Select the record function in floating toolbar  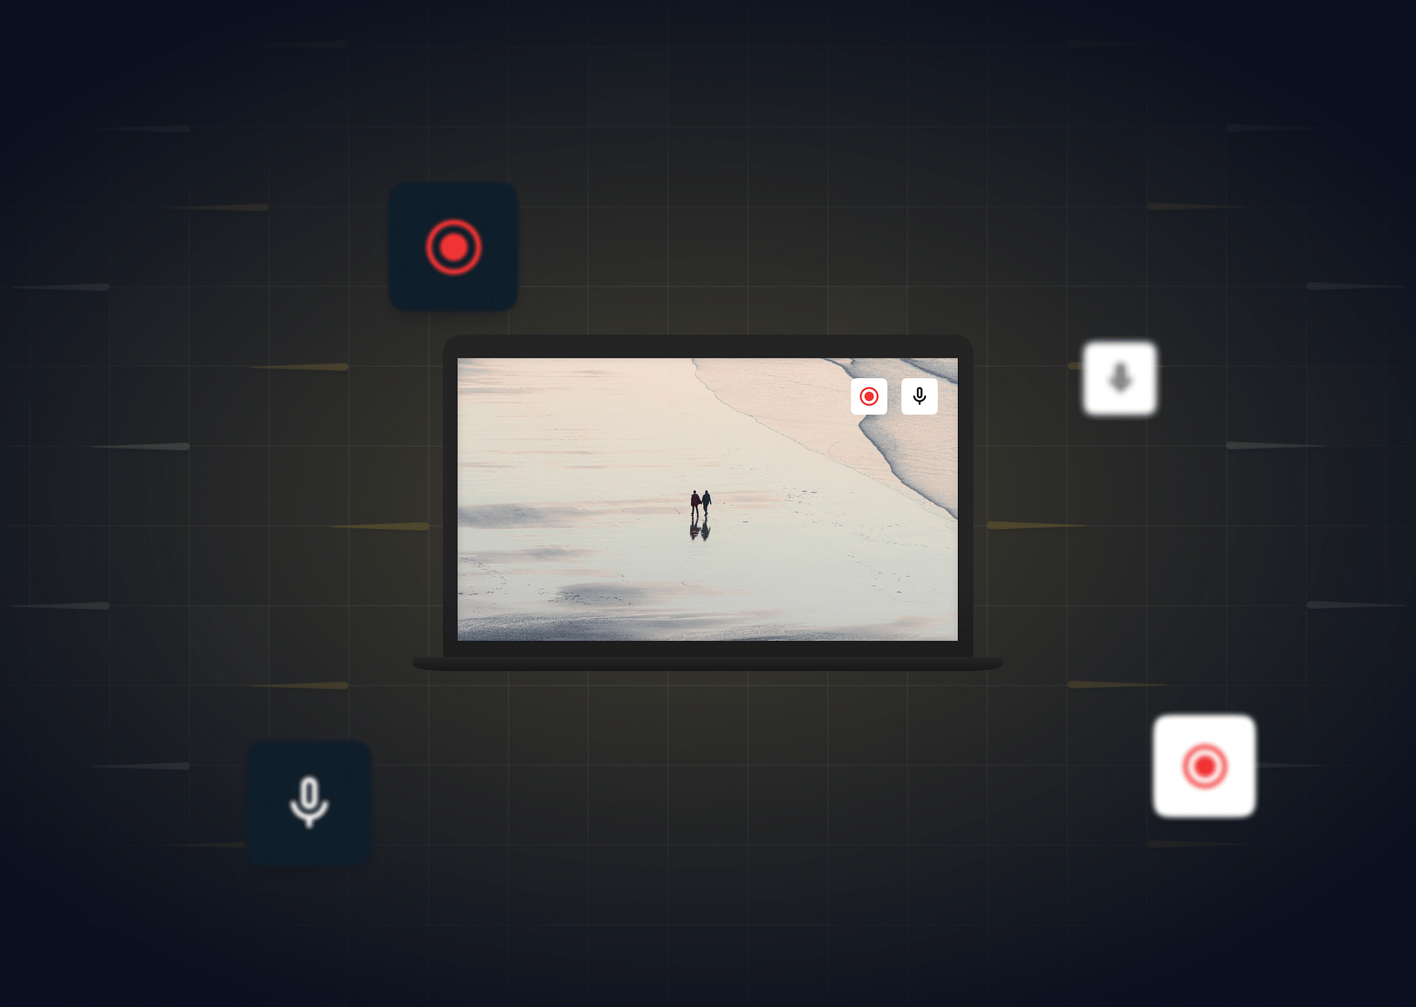(x=869, y=394)
